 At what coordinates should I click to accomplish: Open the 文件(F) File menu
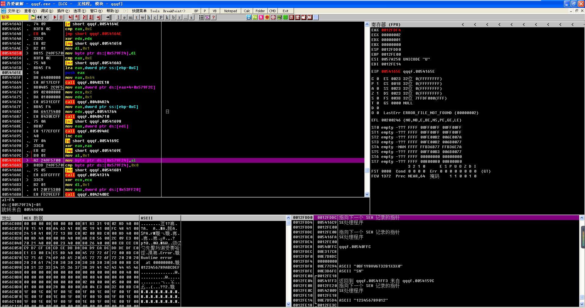click(14, 11)
